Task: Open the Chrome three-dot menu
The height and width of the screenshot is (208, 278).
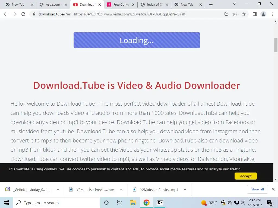Action: (272, 14)
